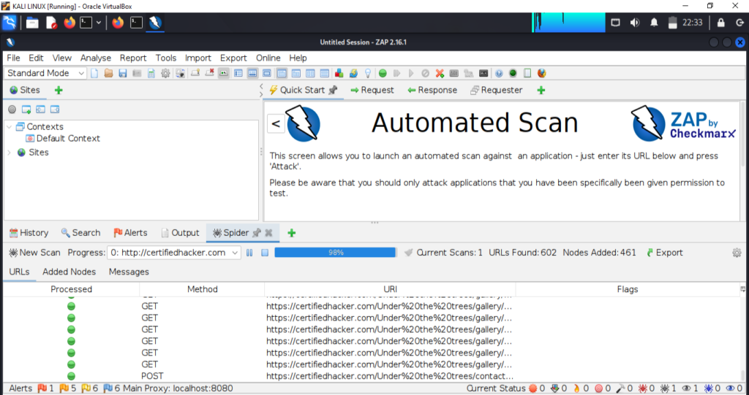Toggle the pin on Quick Start tab

coord(333,90)
